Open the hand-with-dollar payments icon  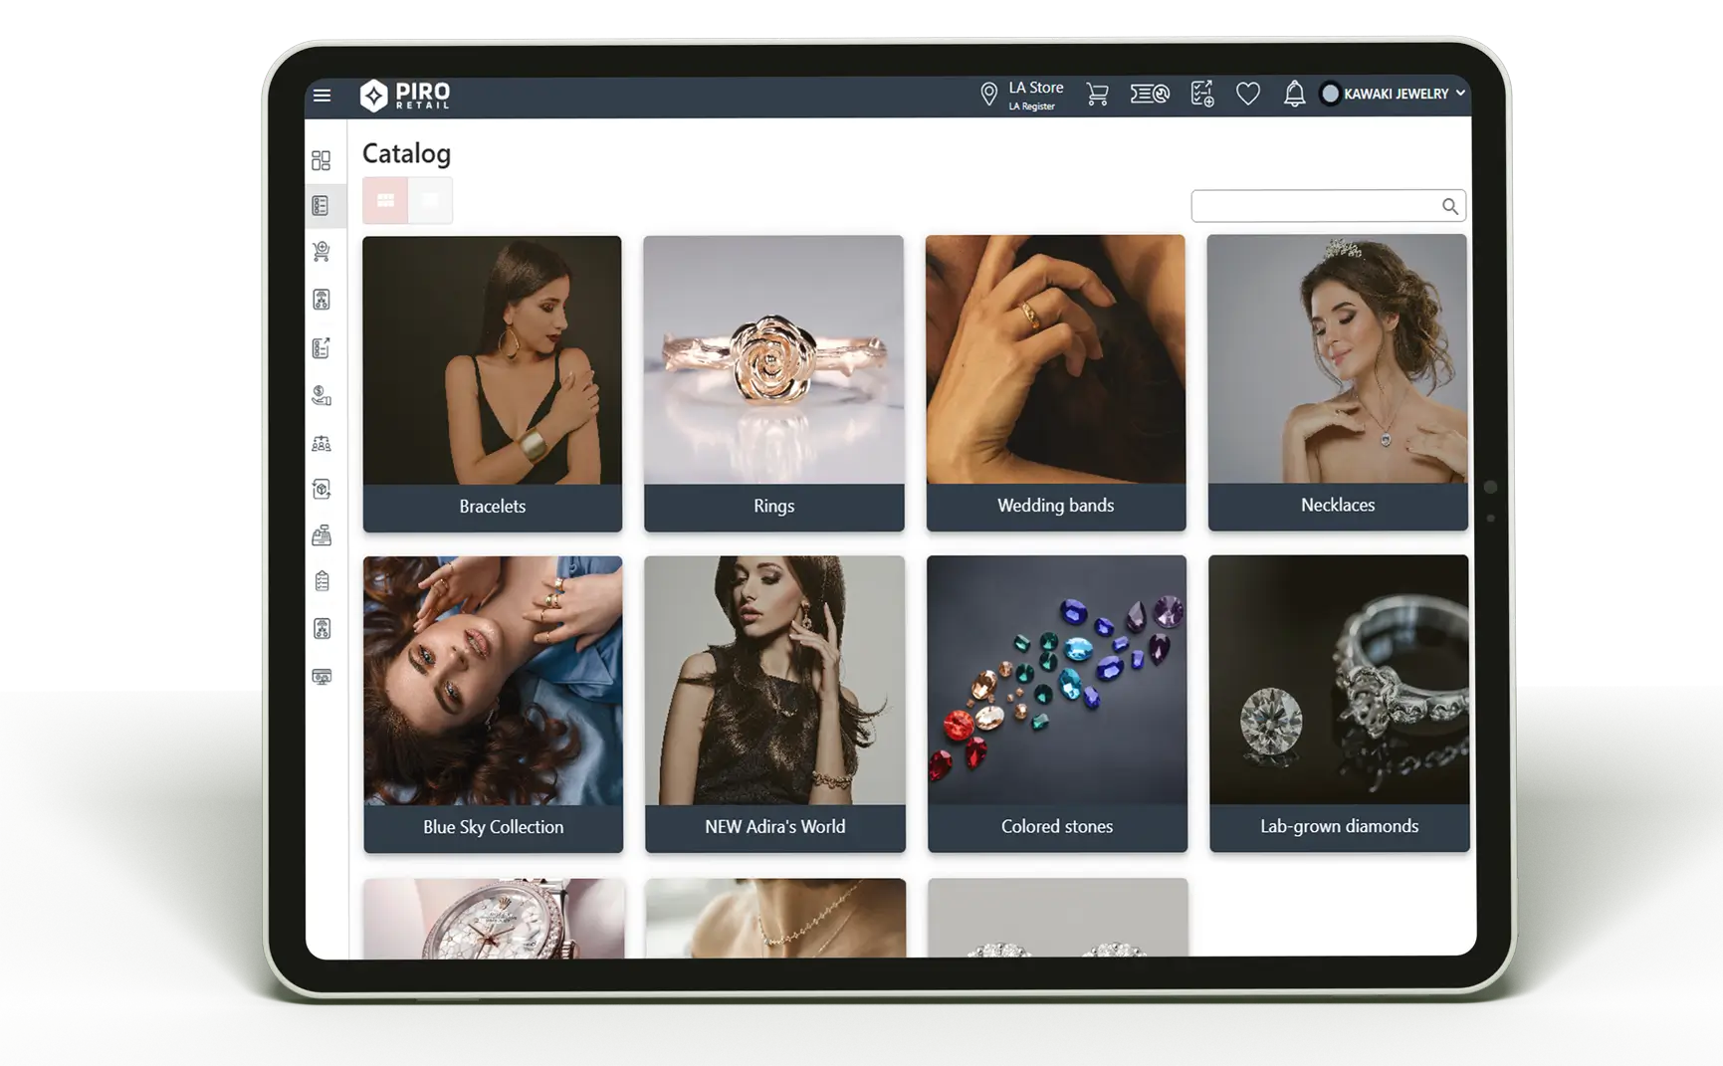click(321, 395)
